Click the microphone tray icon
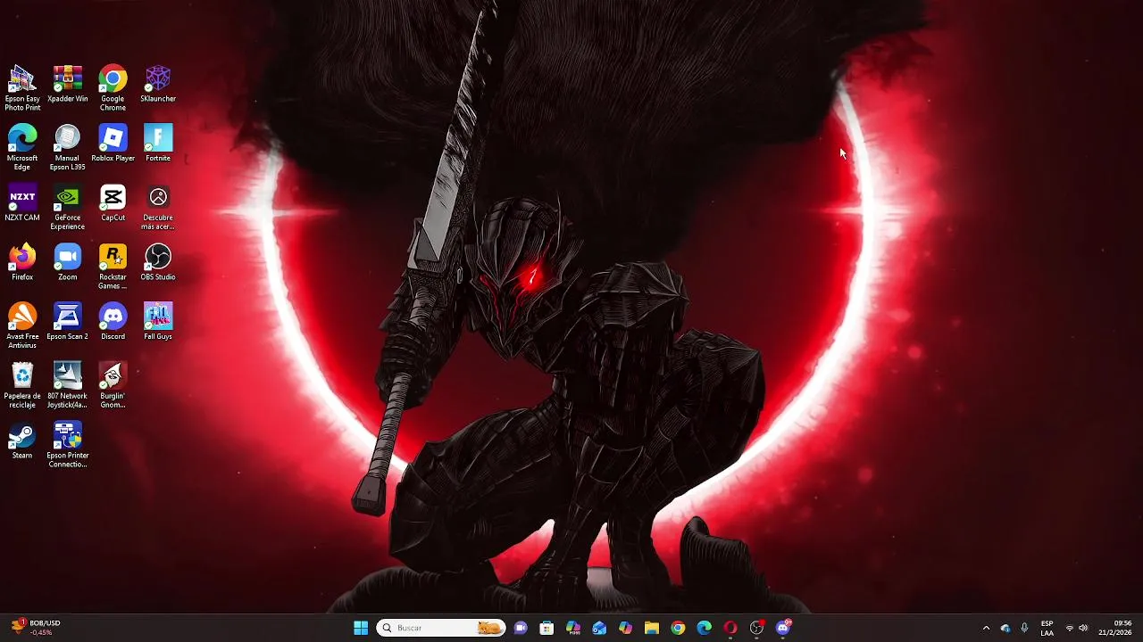The width and height of the screenshot is (1143, 642). pos(1024,628)
